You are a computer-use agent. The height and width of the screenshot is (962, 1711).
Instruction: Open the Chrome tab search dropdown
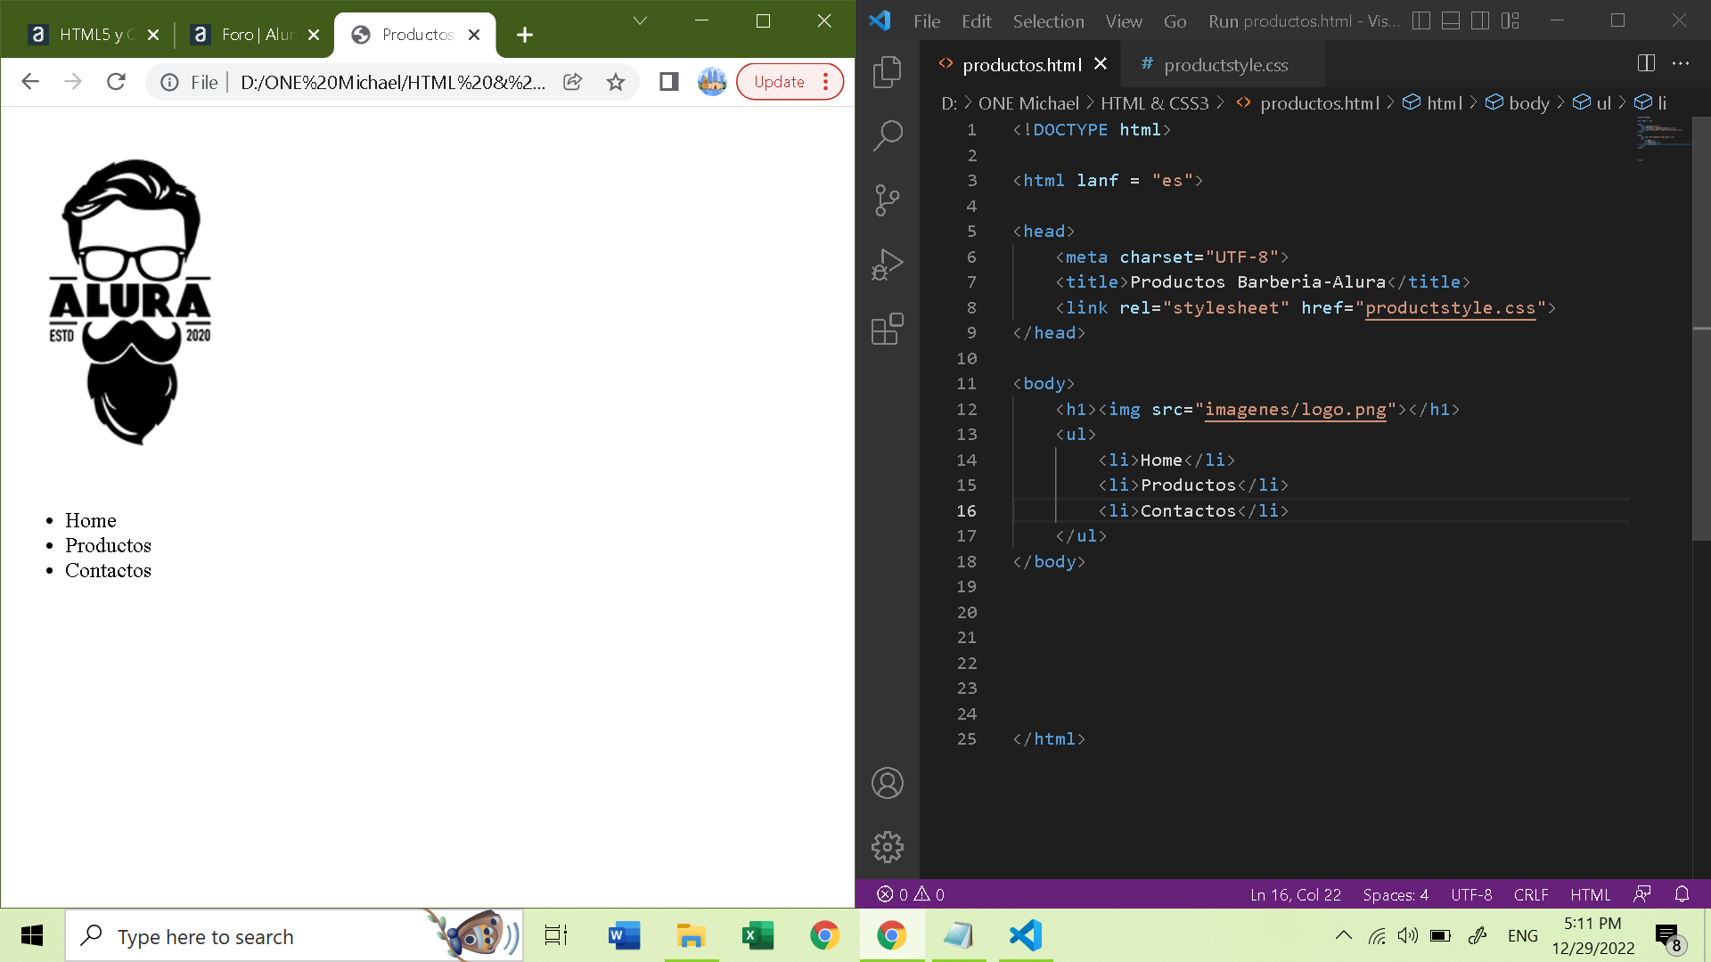click(x=640, y=20)
